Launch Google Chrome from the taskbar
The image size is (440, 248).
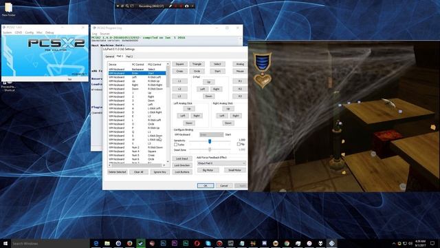(x=287, y=243)
